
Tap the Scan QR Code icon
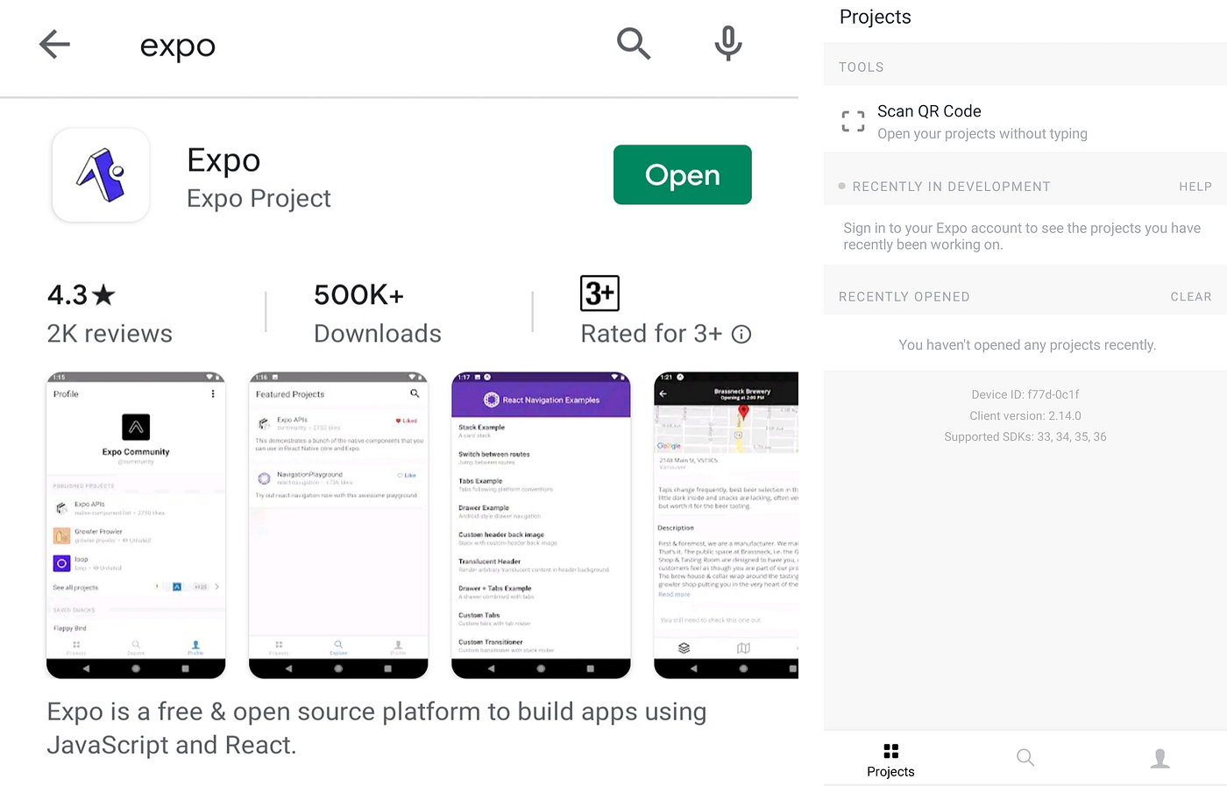853,121
